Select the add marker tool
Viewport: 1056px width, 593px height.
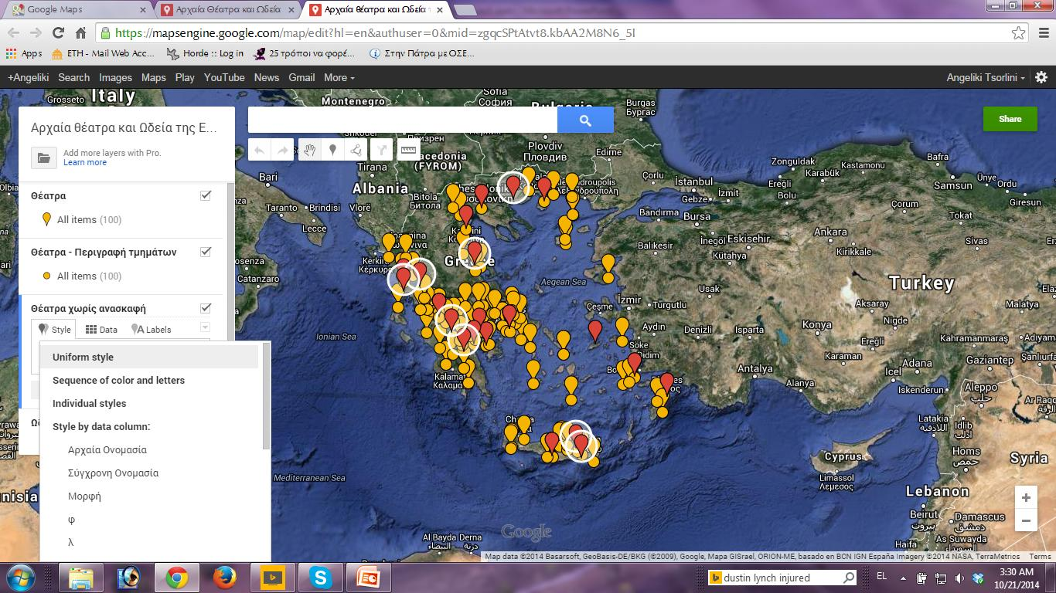(333, 151)
